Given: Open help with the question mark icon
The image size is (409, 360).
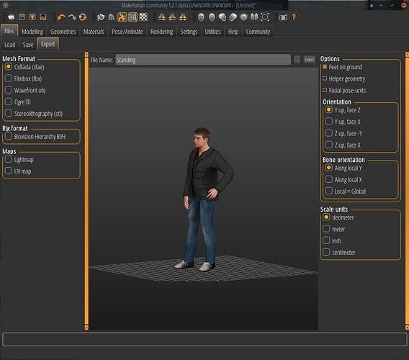Looking at the screenshot, I should tap(294, 17).
